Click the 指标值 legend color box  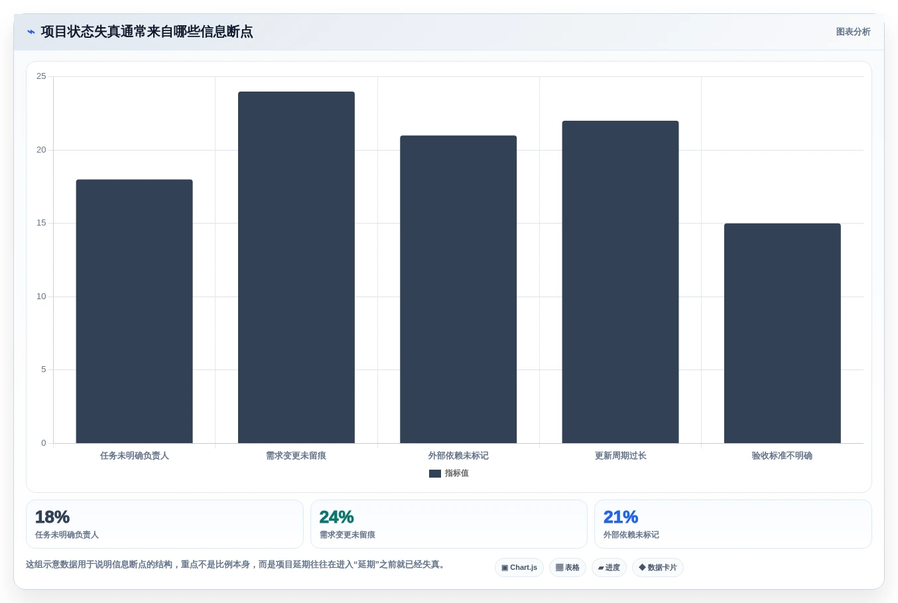435,474
